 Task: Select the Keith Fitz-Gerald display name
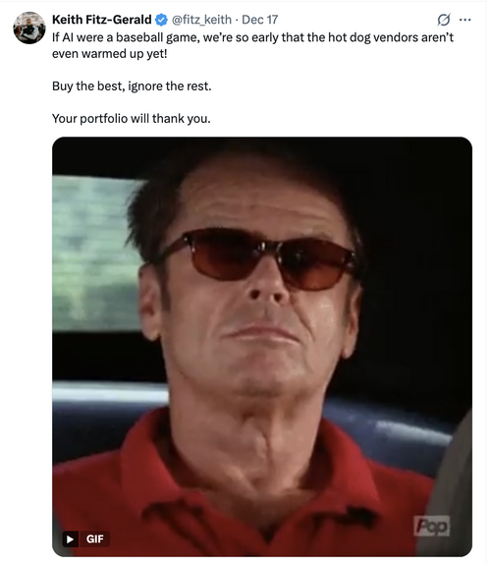[x=101, y=20]
